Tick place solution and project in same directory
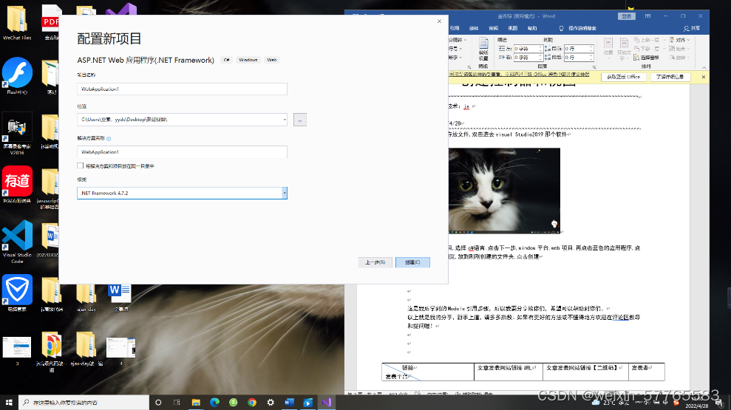Screen dimensions: 731x410 [x=80, y=165]
